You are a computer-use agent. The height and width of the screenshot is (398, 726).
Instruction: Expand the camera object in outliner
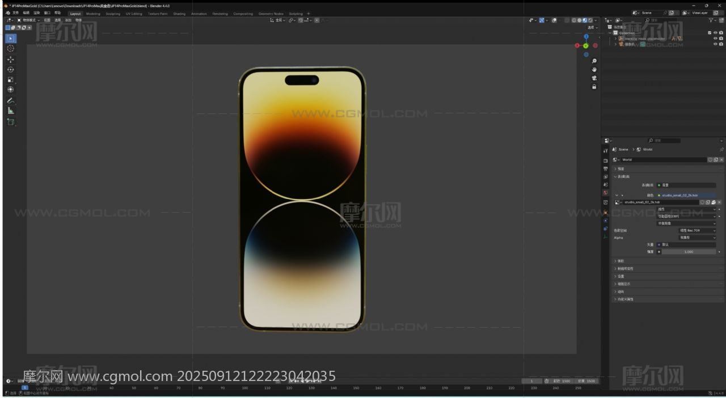[x=615, y=44]
